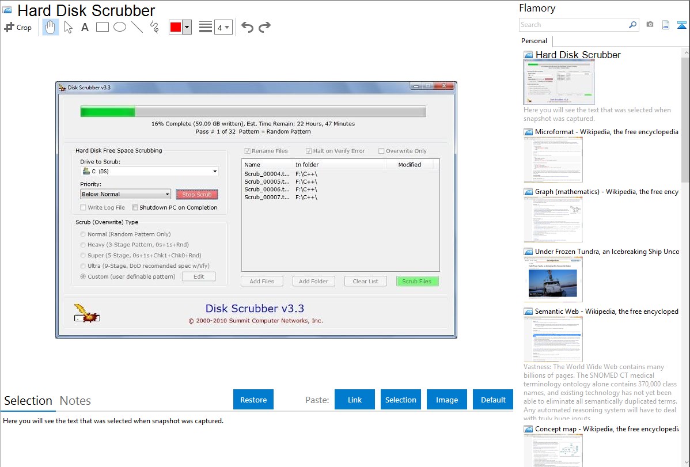Enable the Overwrite Only checkbox

click(381, 151)
